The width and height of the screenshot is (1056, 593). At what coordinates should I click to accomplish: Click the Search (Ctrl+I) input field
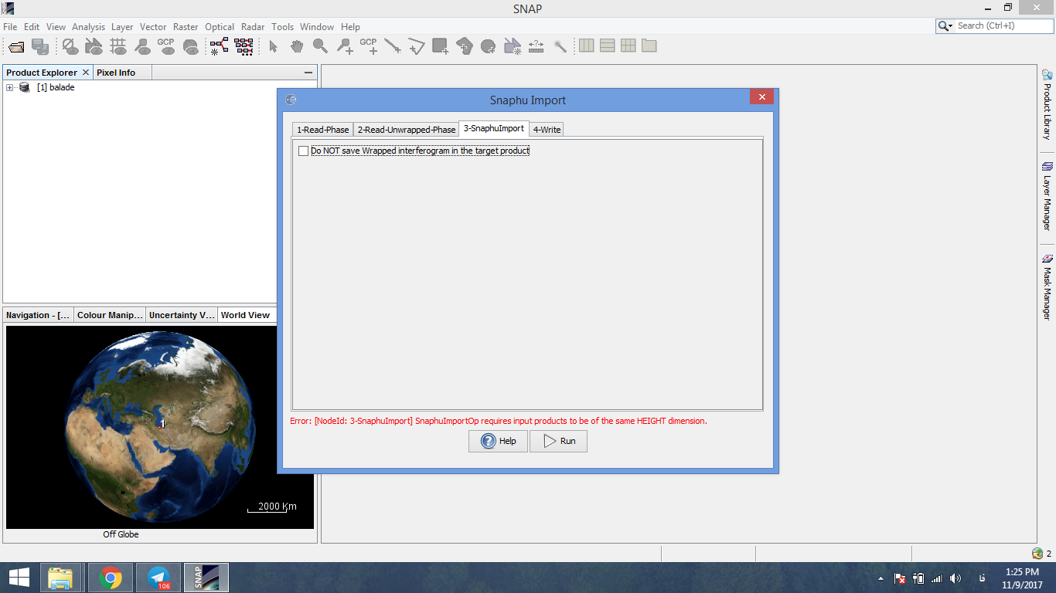[1003, 26]
